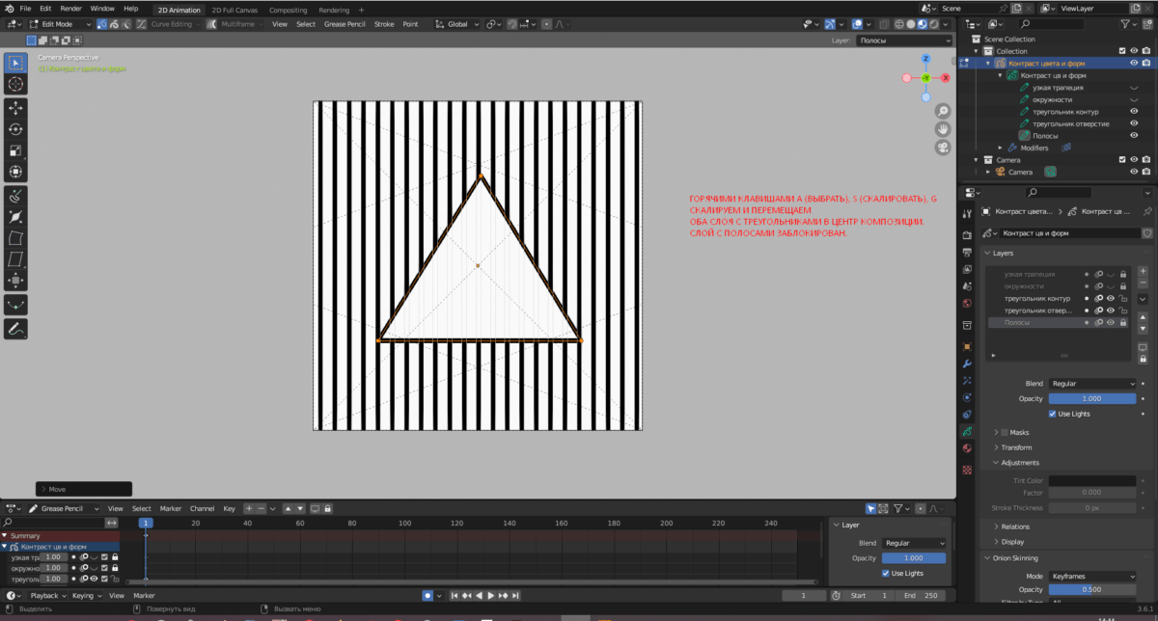Switch to the Compositing workspace tab

pyautogui.click(x=288, y=9)
